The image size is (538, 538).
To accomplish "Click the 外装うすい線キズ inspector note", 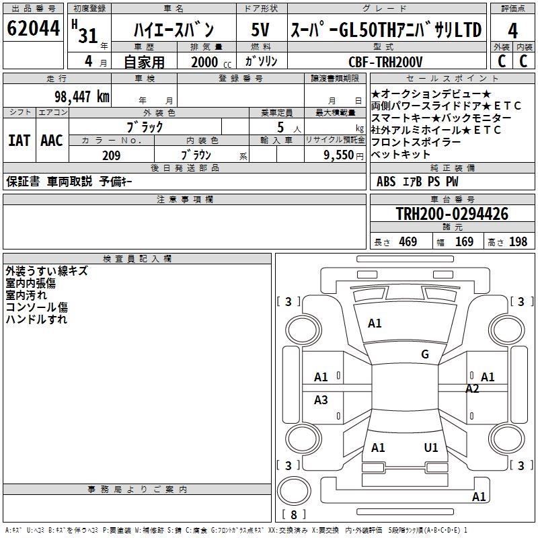I will pos(46,271).
